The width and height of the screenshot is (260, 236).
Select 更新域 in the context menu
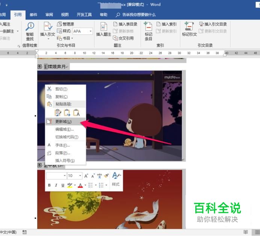click(65, 121)
